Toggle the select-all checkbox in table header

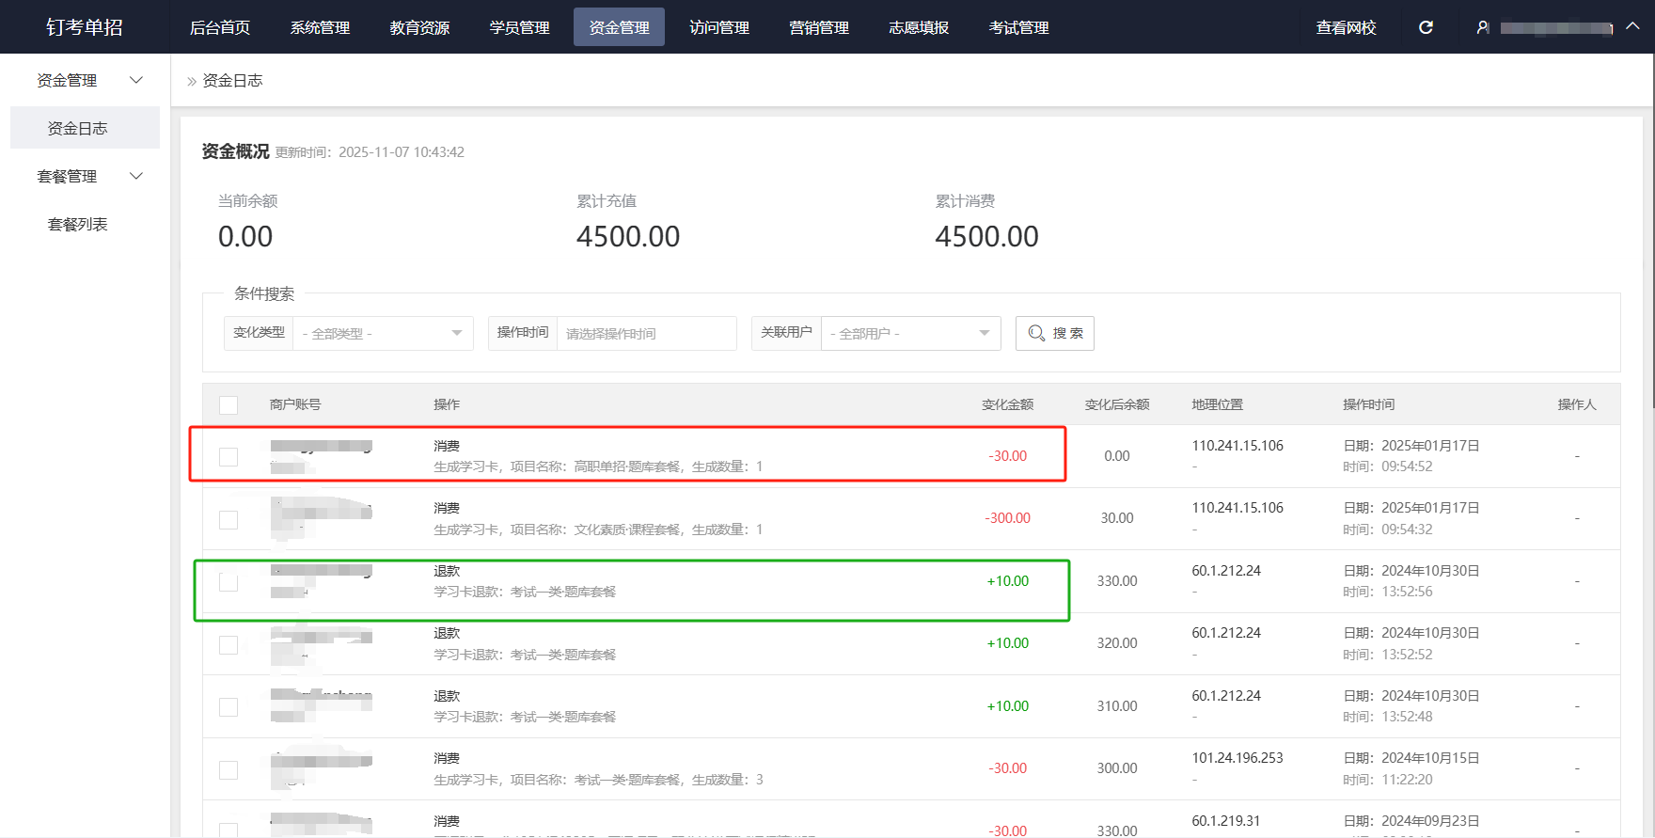point(229,405)
